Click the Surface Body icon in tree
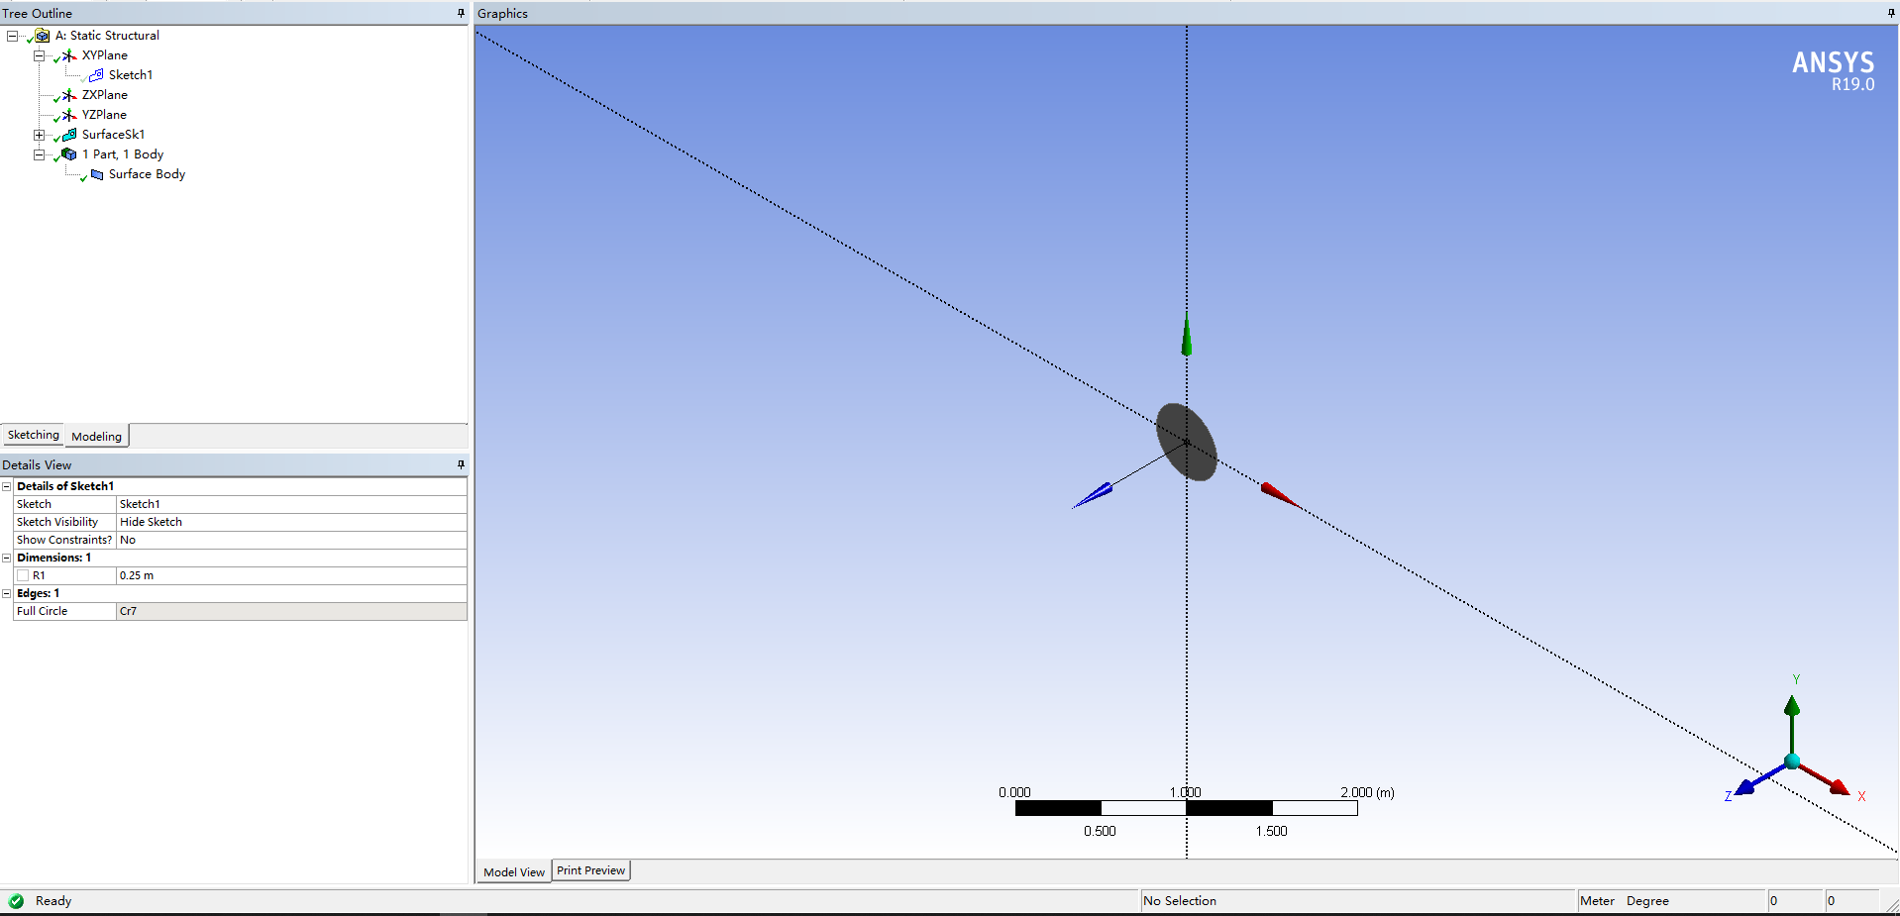Screen dimensions: 1900x916 point(96,174)
